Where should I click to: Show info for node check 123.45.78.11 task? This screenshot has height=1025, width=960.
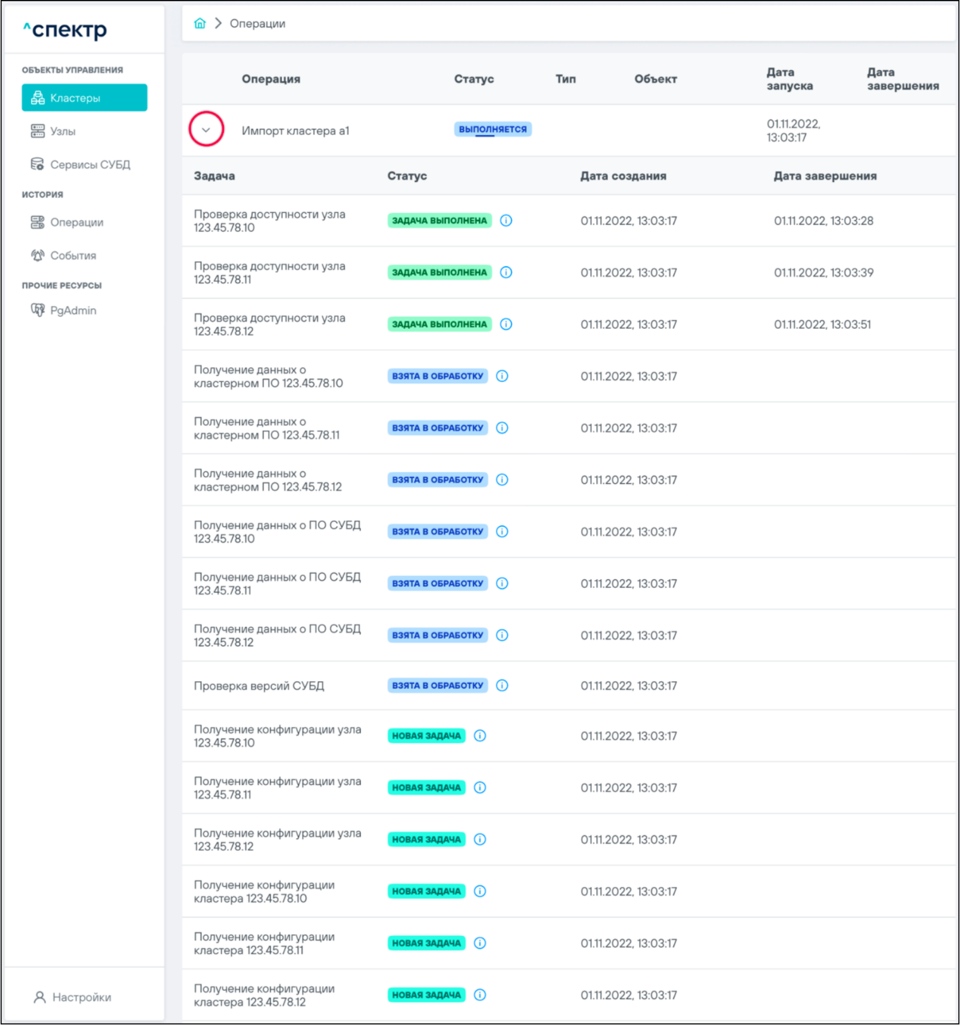click(x=506, y=273)
